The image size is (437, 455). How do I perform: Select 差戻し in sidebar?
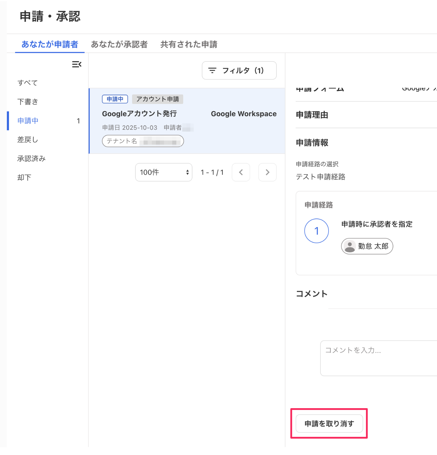(28, 140)
